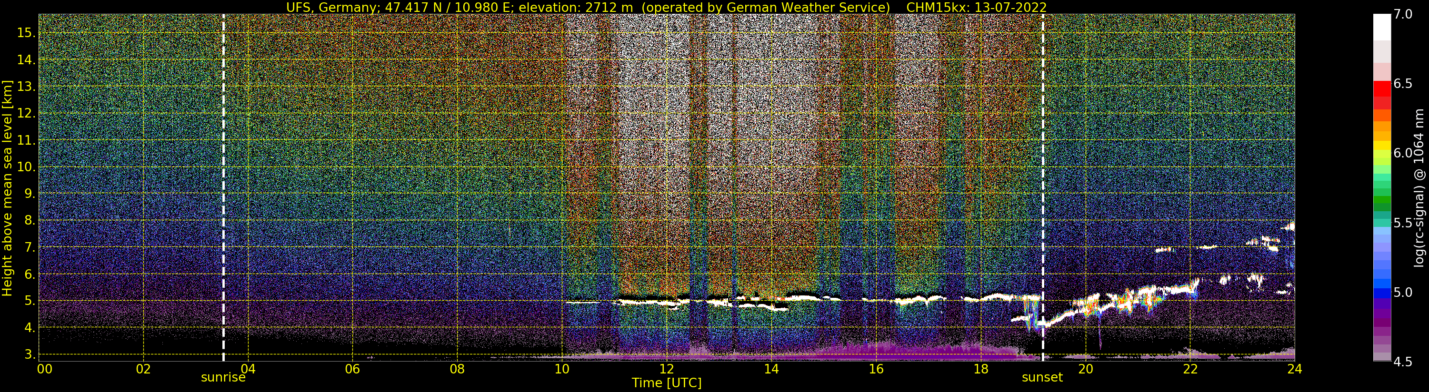Click the 12 time tick label

point(667,369)
